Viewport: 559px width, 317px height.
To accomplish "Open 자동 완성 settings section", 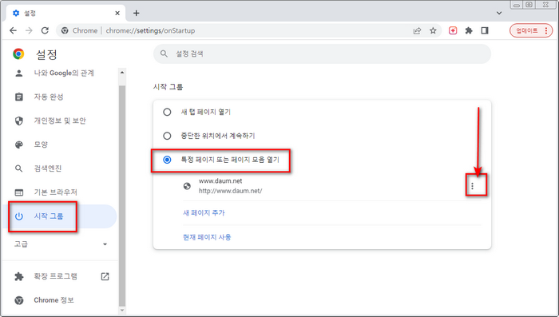I will pyautogui.click(x=49, y=97).
